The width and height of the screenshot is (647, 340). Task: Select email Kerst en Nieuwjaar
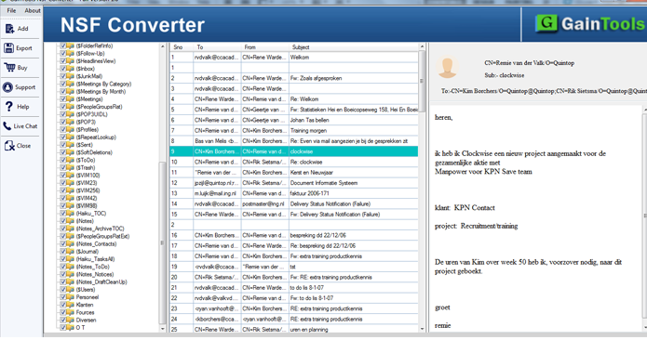coord(294,173)
